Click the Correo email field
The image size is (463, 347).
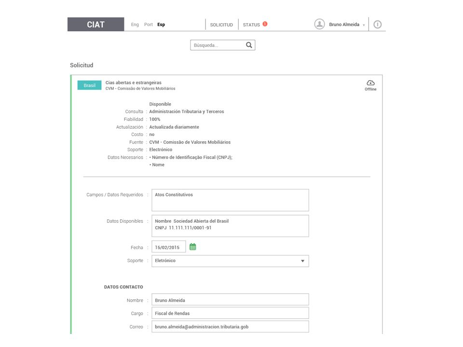(231, 327)
